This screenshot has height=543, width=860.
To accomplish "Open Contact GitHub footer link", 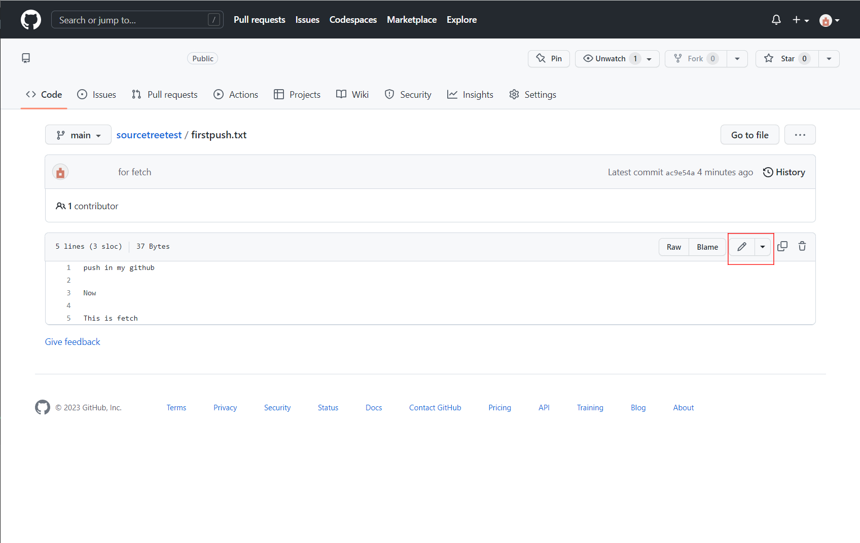I will click(435, 408).
